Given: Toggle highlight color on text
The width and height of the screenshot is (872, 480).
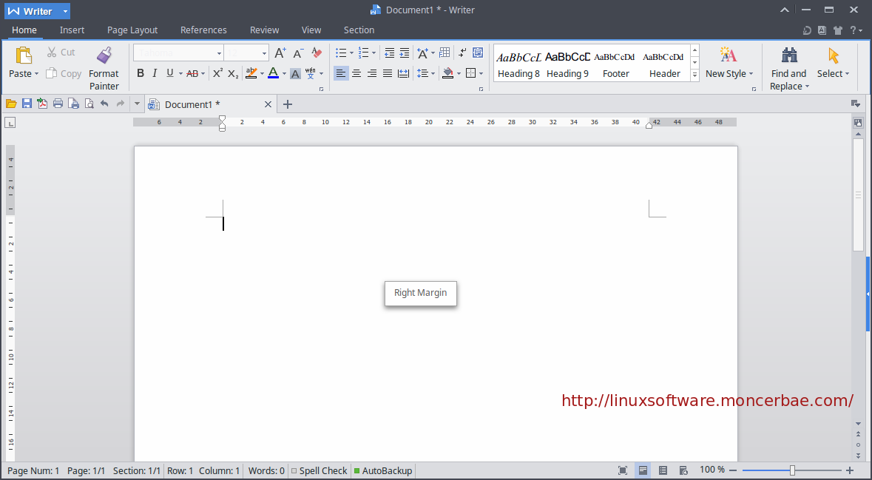Looking at the screenshot, I should tap(252, 73).
